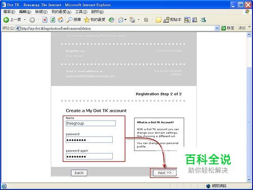253x190 pixels.
Task: Open the 檔案(F) File menu
Action: coord(9,12)
